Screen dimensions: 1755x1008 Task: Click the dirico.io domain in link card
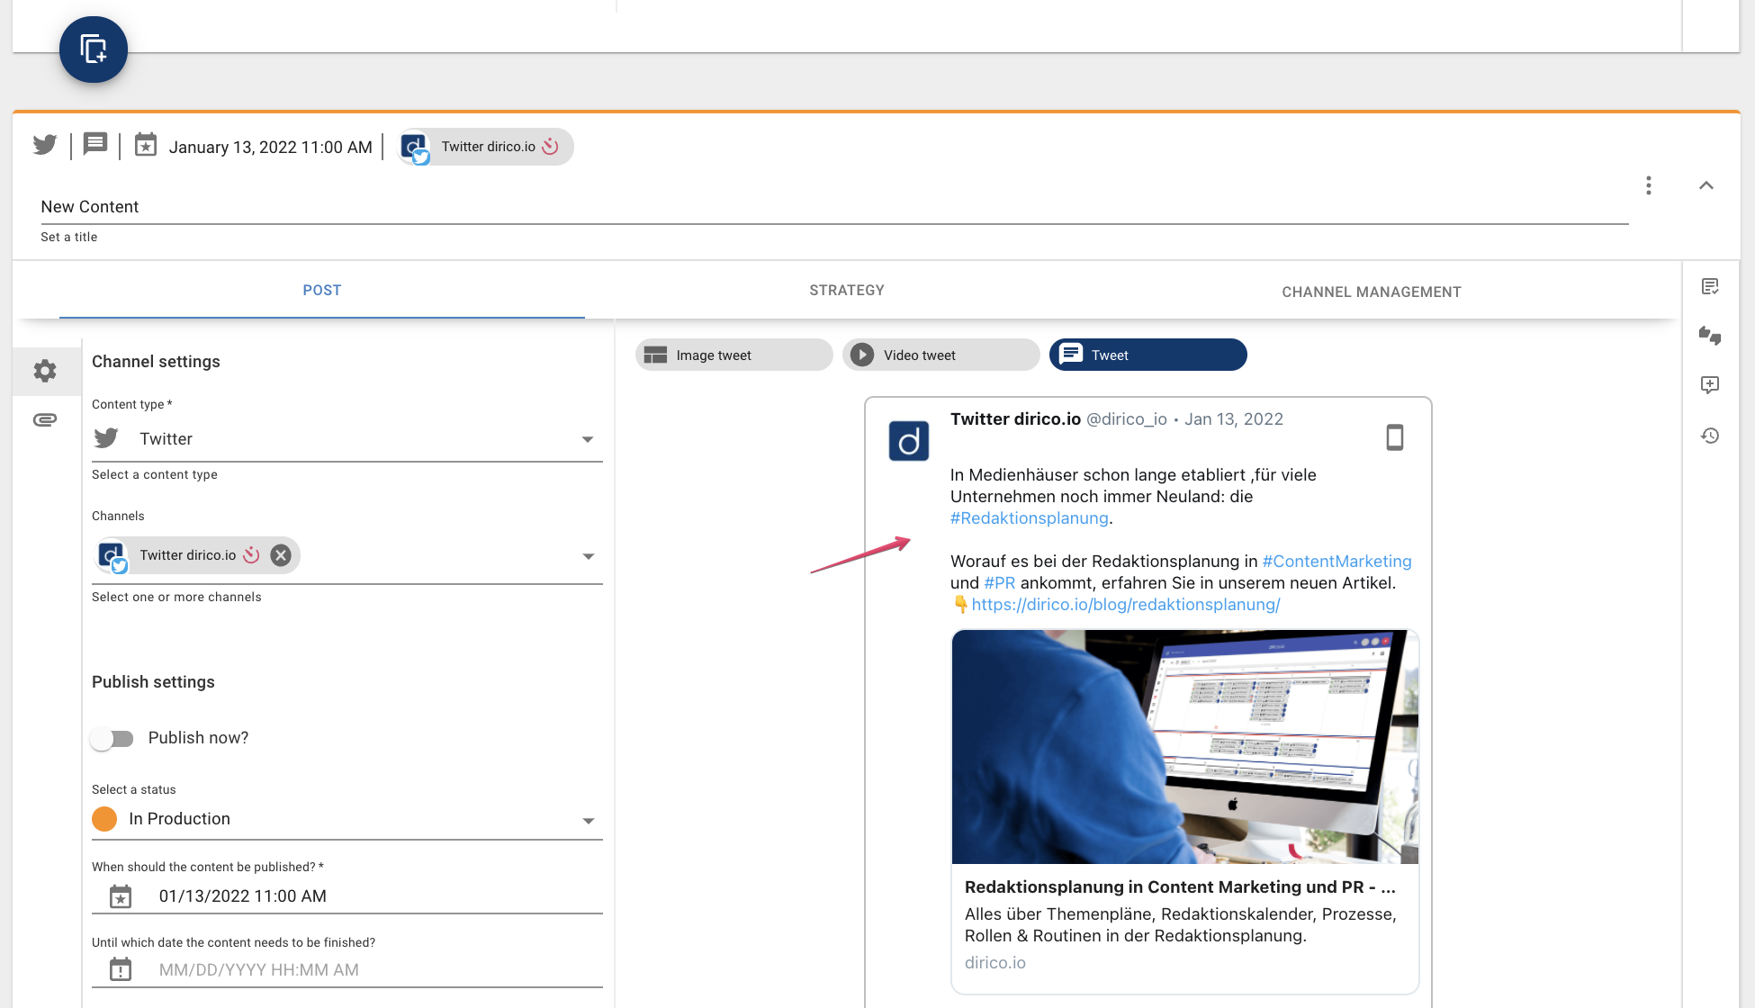point(995,963)
